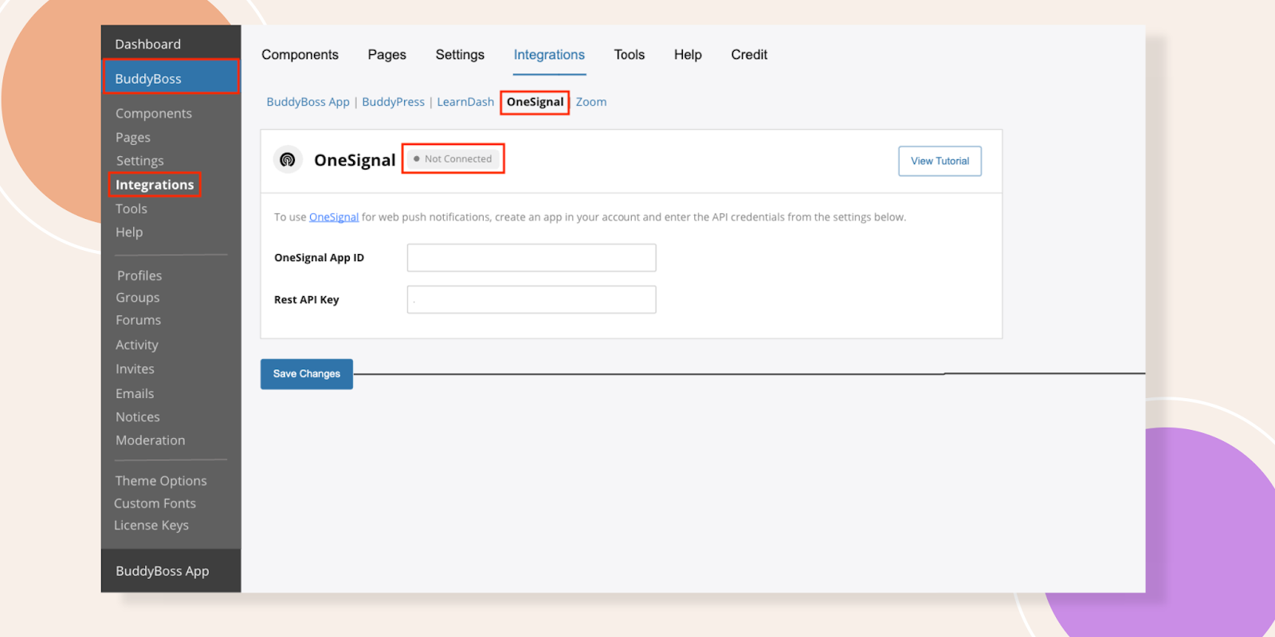
Task: Click the 'Rest API Key' label
Action: [x=307, y=299]
